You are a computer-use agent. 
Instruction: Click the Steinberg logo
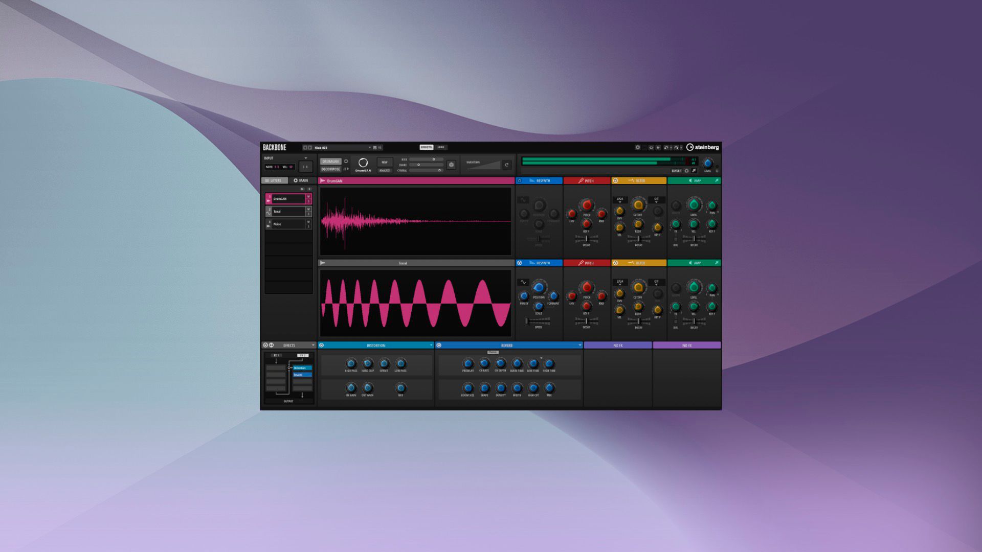coord(702,147)
